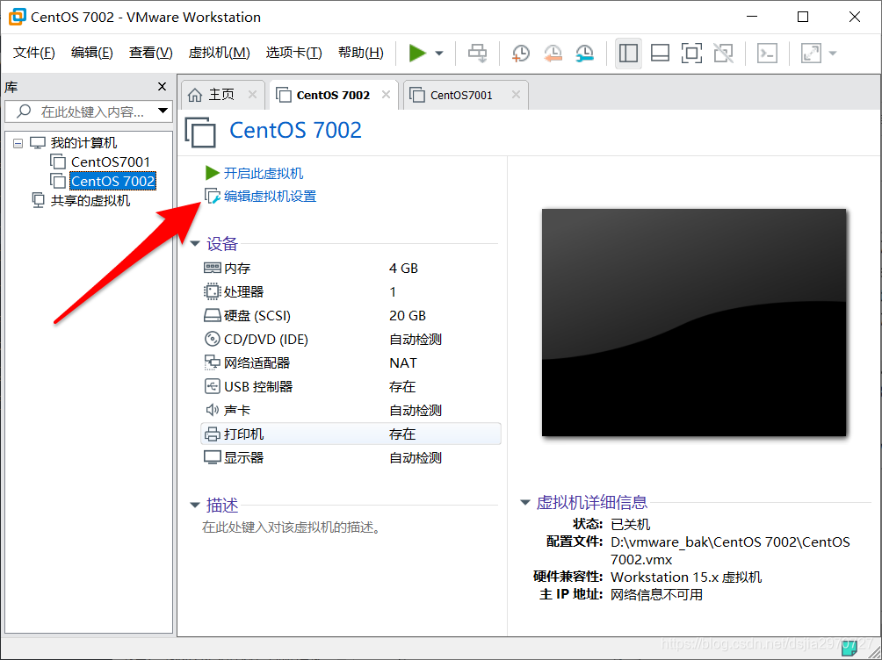Select the 处理器 processor device row

(x=351, y=291)
